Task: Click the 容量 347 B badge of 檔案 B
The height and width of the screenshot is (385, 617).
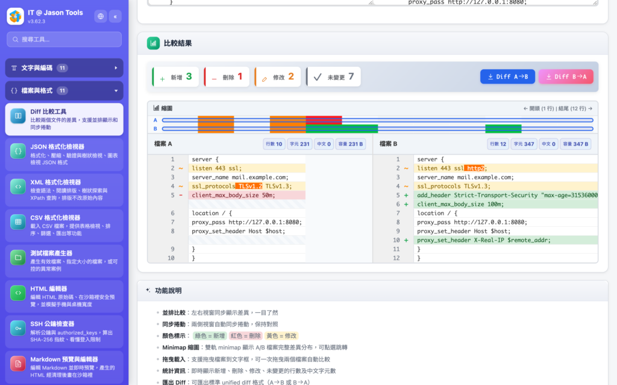Action: 575,144
